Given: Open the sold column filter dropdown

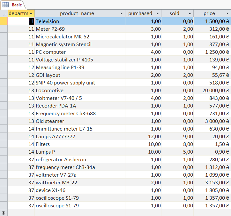Looking at the screenshot, I should (x=190, y=13).
